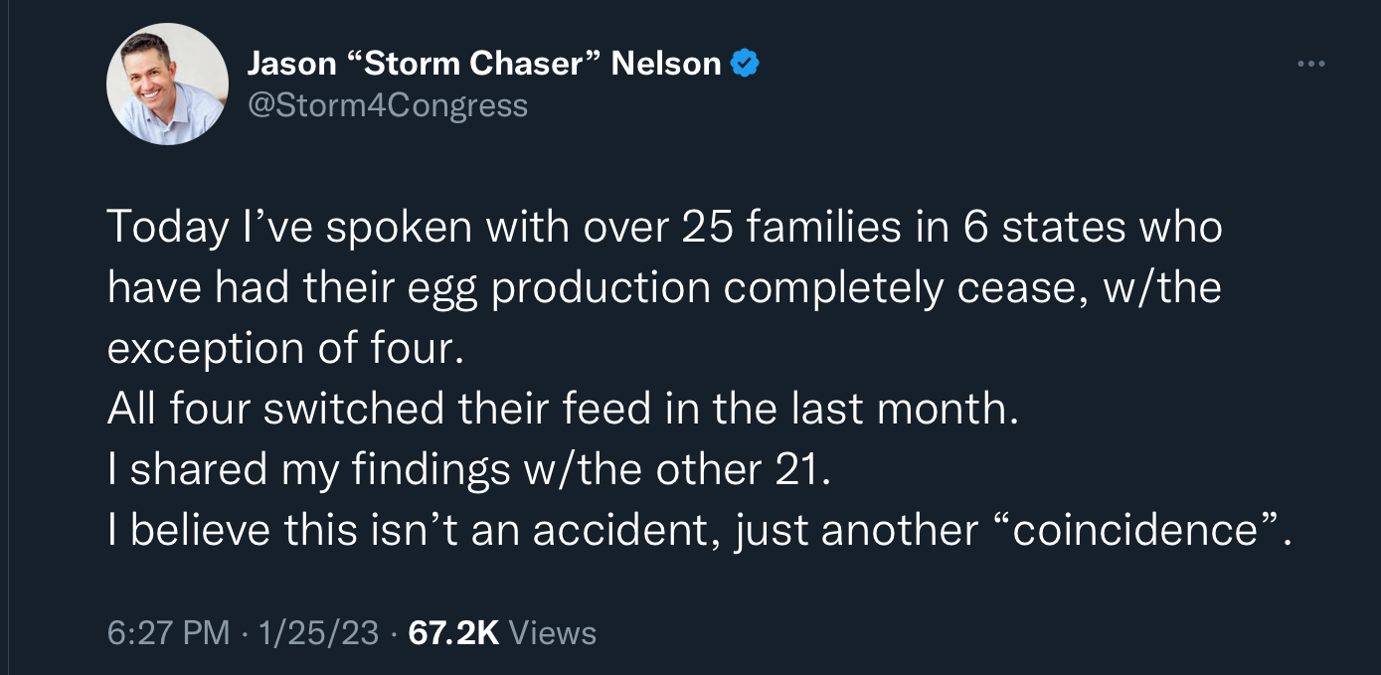Click the line "All four switched their feed"

[x=563, y=409]
